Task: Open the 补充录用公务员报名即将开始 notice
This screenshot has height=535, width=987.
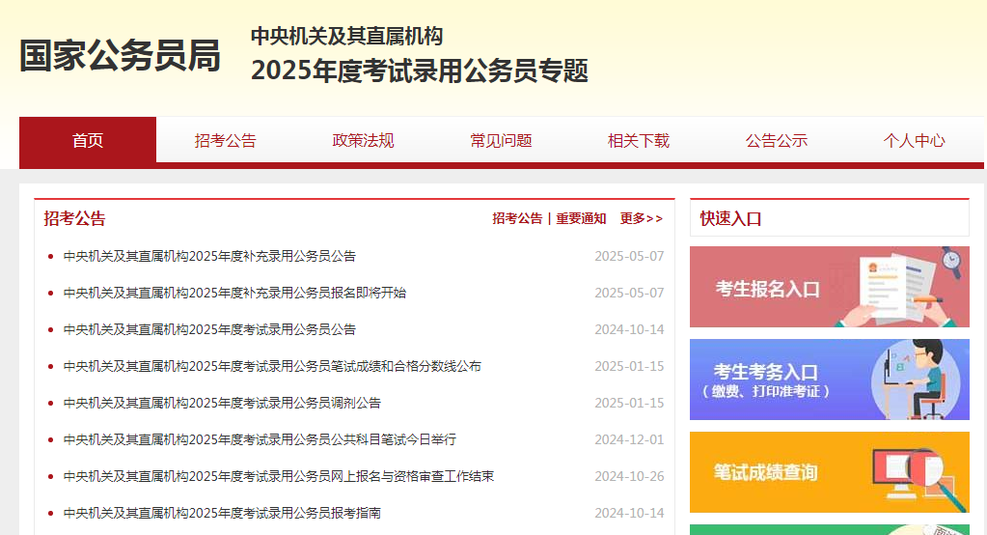Action: [x=234, y=294]
